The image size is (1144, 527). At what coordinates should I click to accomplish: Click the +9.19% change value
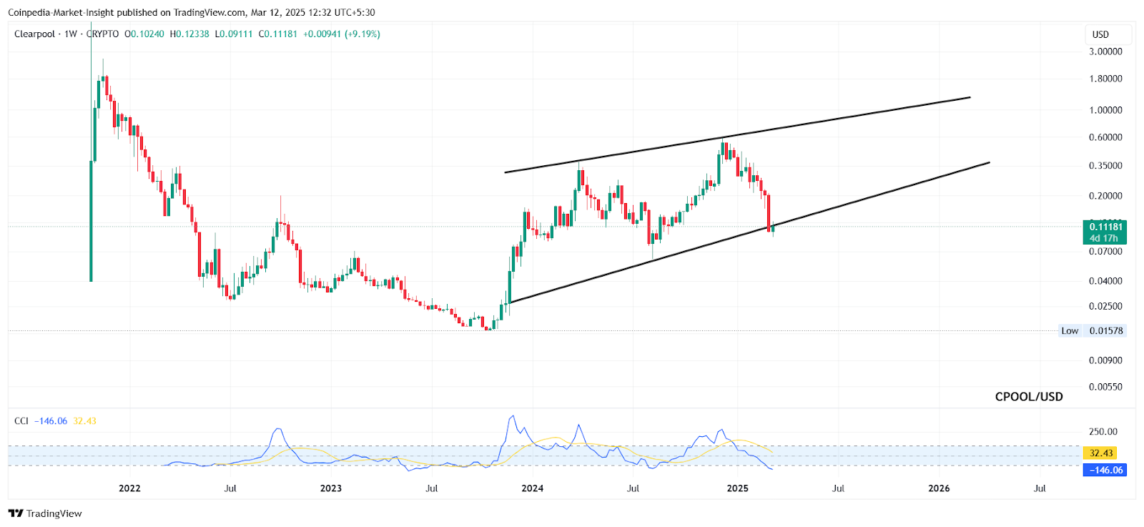[363, 34]
